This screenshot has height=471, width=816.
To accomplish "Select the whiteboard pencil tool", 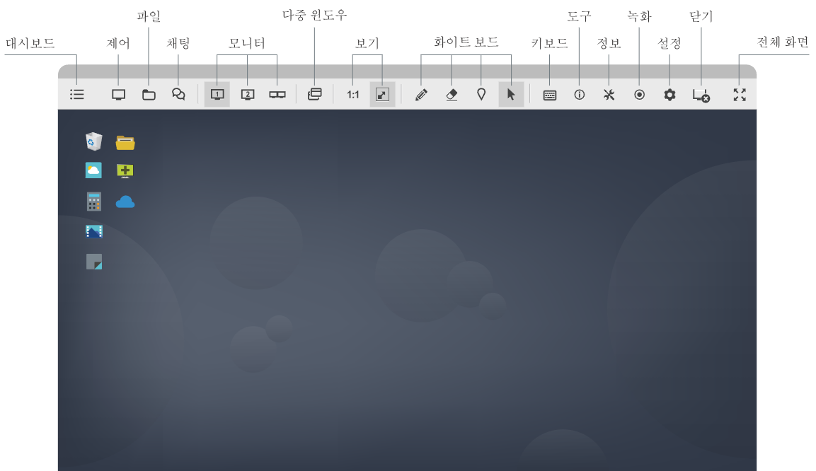I will 422,95.
